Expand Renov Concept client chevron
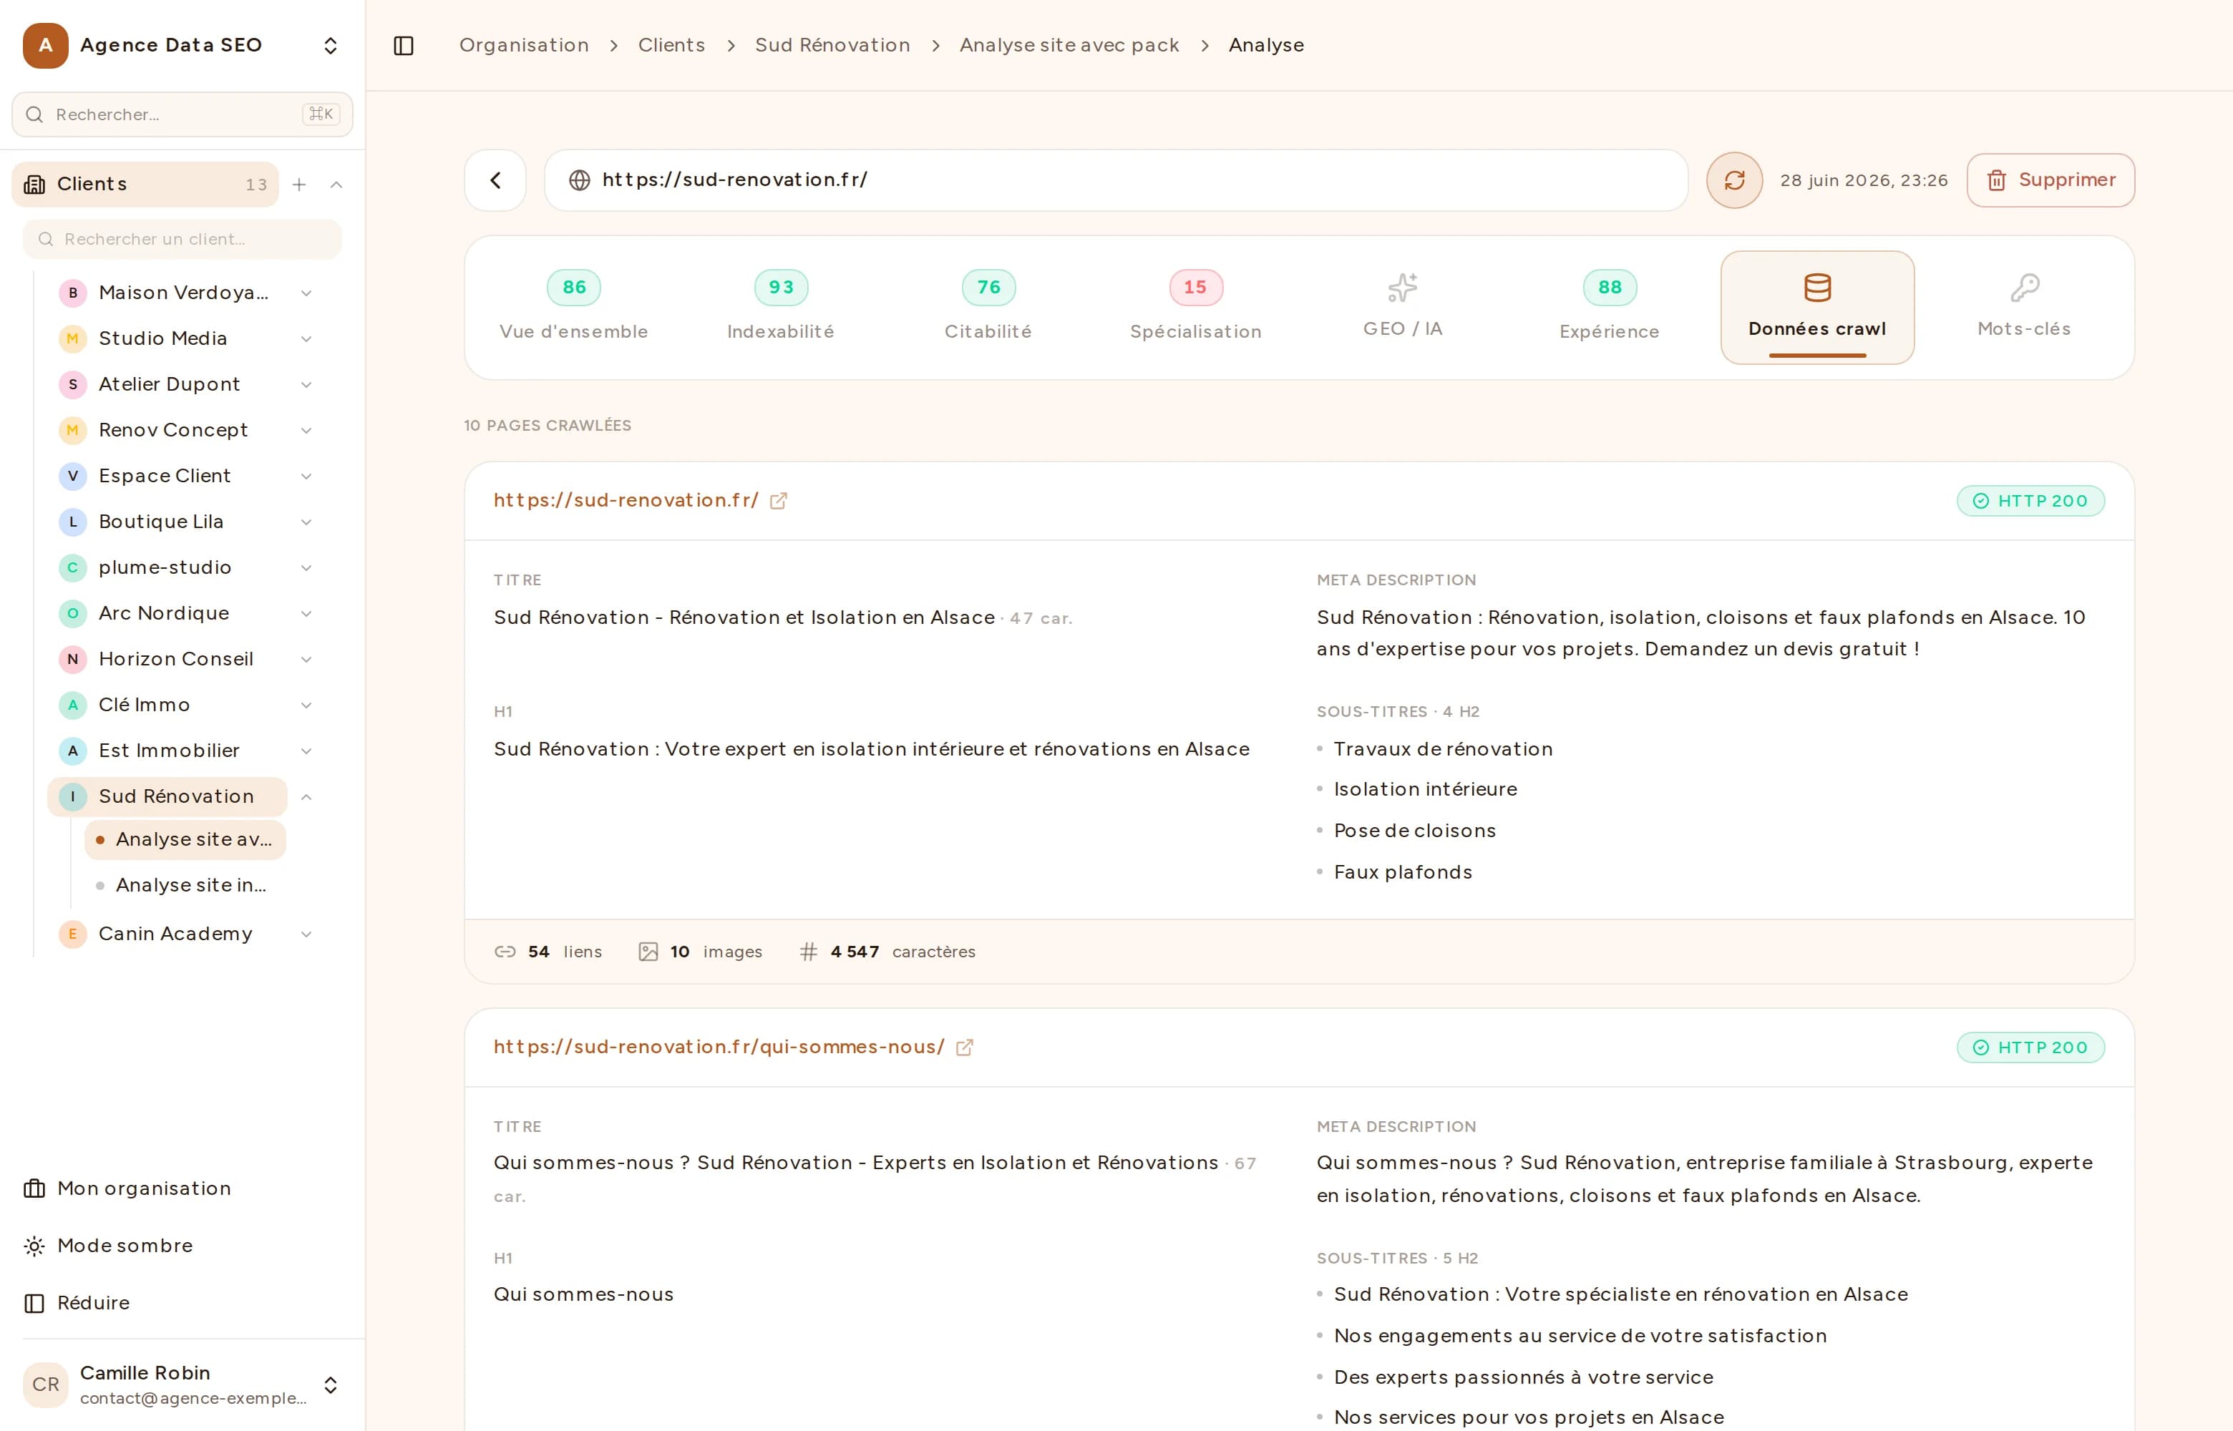This screenshot has height=1431, width=2233. pos(306,430)
